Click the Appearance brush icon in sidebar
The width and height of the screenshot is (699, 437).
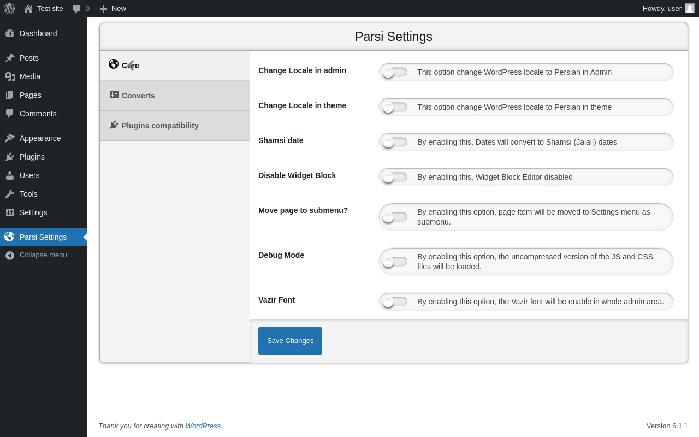tap(10, 138)
